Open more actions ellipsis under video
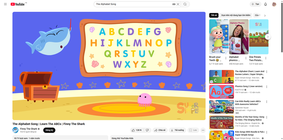The height and width of the screenshot is (140, 283). point(203,130)
